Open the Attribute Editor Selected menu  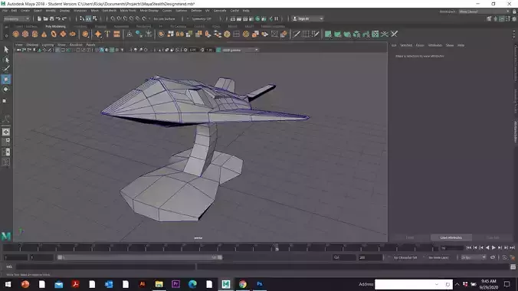click(x=406, y=45)
